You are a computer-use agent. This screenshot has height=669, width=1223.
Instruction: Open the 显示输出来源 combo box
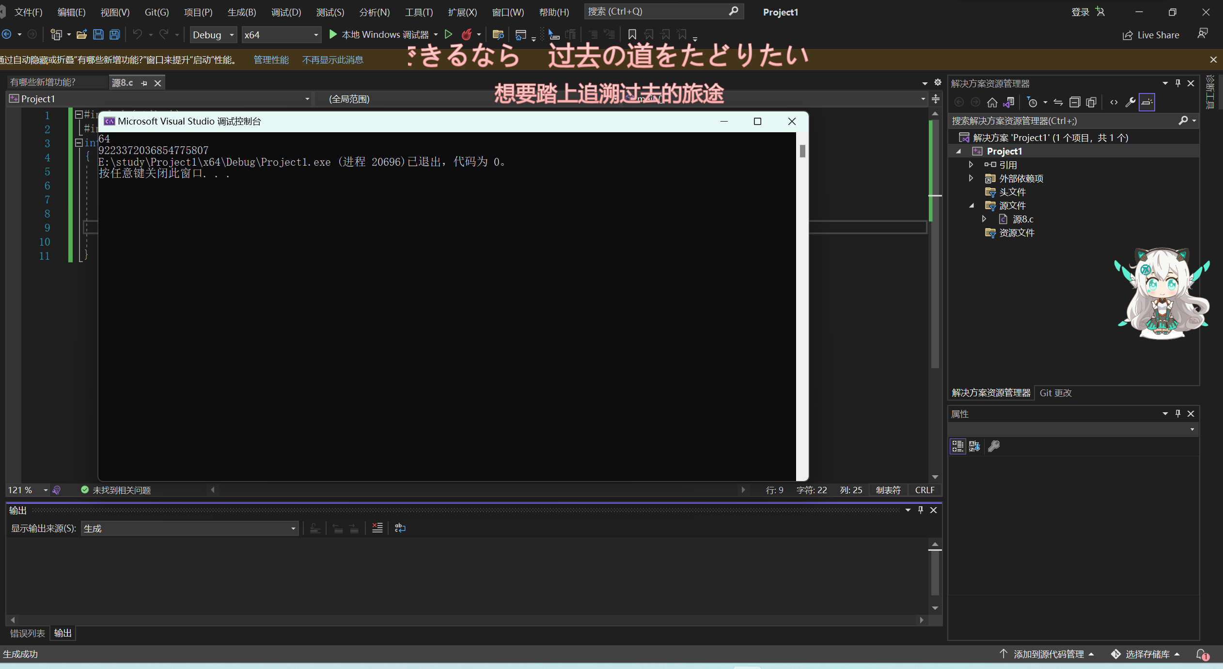[189, 529]
